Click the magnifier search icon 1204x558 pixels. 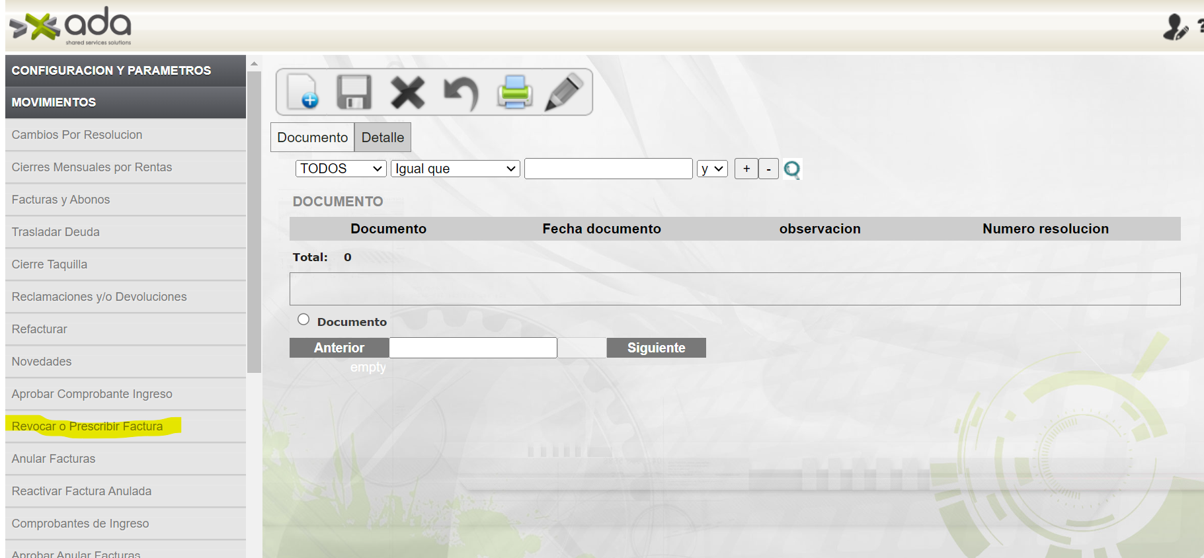click(791, 169)
